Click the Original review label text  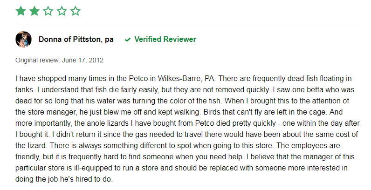pos(38,60)
